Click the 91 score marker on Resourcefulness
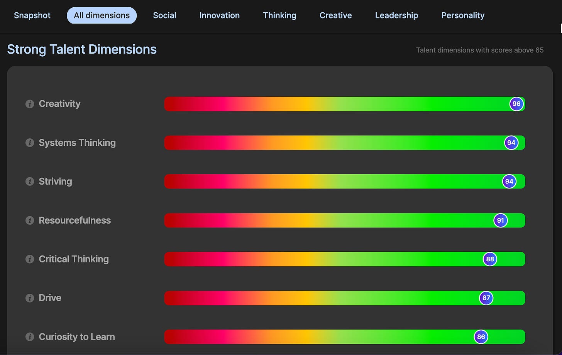Screen dimensions: 562x355 pyautogui.click(x=501, y=220)
